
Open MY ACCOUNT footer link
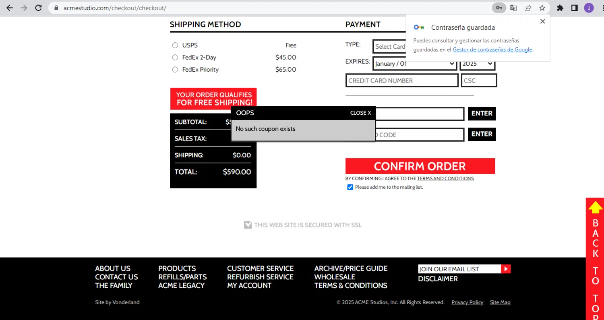[249, 285]
